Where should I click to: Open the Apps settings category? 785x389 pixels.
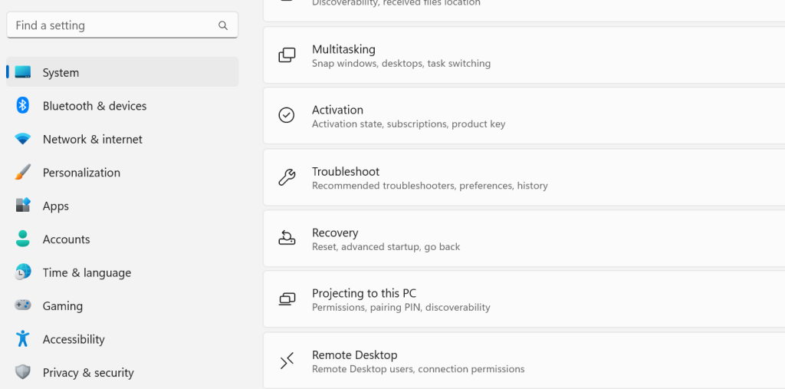(56, 206)
